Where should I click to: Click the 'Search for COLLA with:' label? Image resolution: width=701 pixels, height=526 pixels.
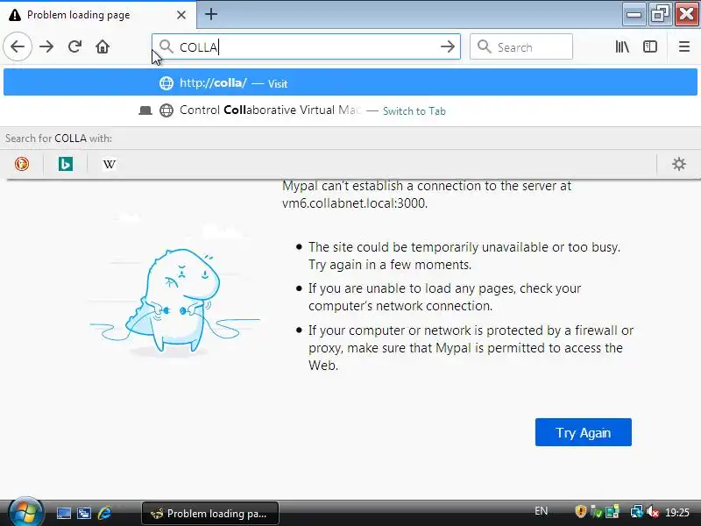click(59, 139)
